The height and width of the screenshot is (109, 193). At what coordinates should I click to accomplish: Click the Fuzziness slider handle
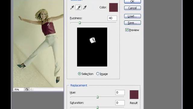[80, 23]
